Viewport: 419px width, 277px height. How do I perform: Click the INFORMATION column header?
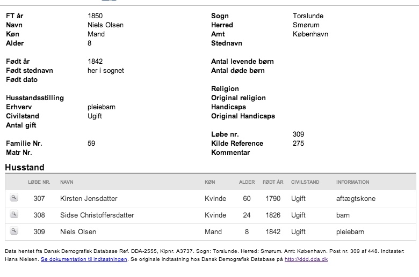353,182
